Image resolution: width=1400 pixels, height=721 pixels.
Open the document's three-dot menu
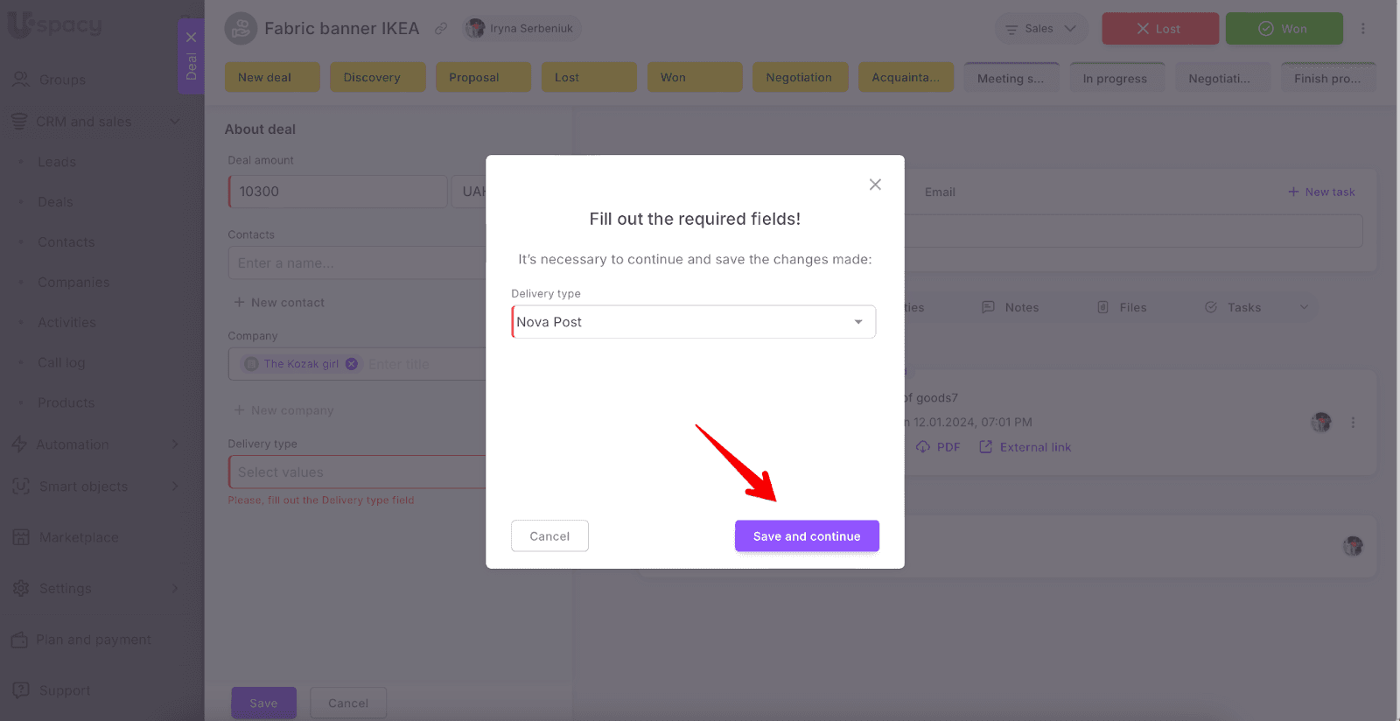coord(1353,423)
